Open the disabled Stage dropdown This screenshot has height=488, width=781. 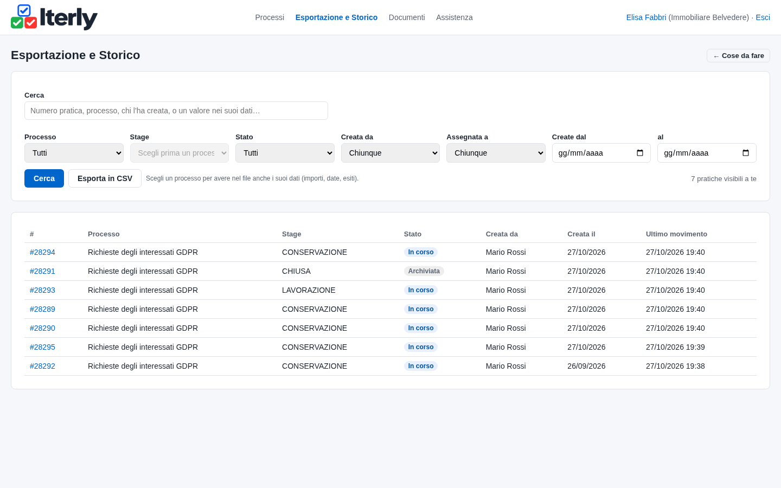click(180, 153)
